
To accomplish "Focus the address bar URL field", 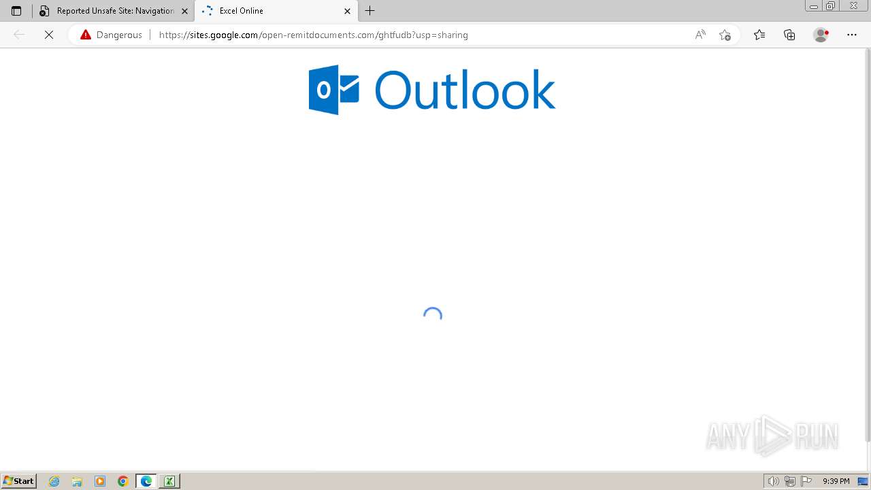I will point(422,35).
